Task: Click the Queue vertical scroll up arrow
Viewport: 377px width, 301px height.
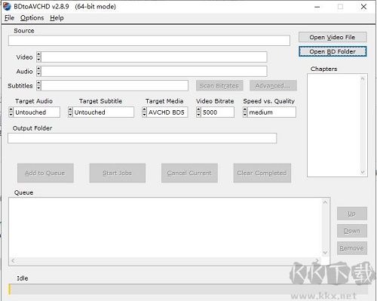Action: point(325,202)
